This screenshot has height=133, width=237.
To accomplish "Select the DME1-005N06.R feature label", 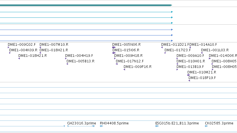I will coord(126,45).
